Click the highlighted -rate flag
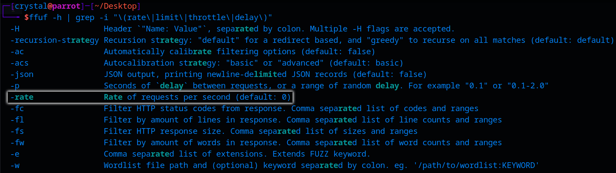 [22, 97]
